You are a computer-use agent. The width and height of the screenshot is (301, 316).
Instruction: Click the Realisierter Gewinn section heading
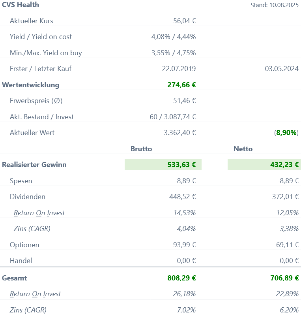tap(34, 165)
